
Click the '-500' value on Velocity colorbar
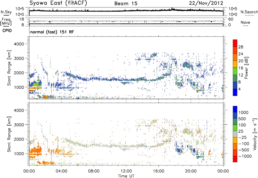click(244, 150)
